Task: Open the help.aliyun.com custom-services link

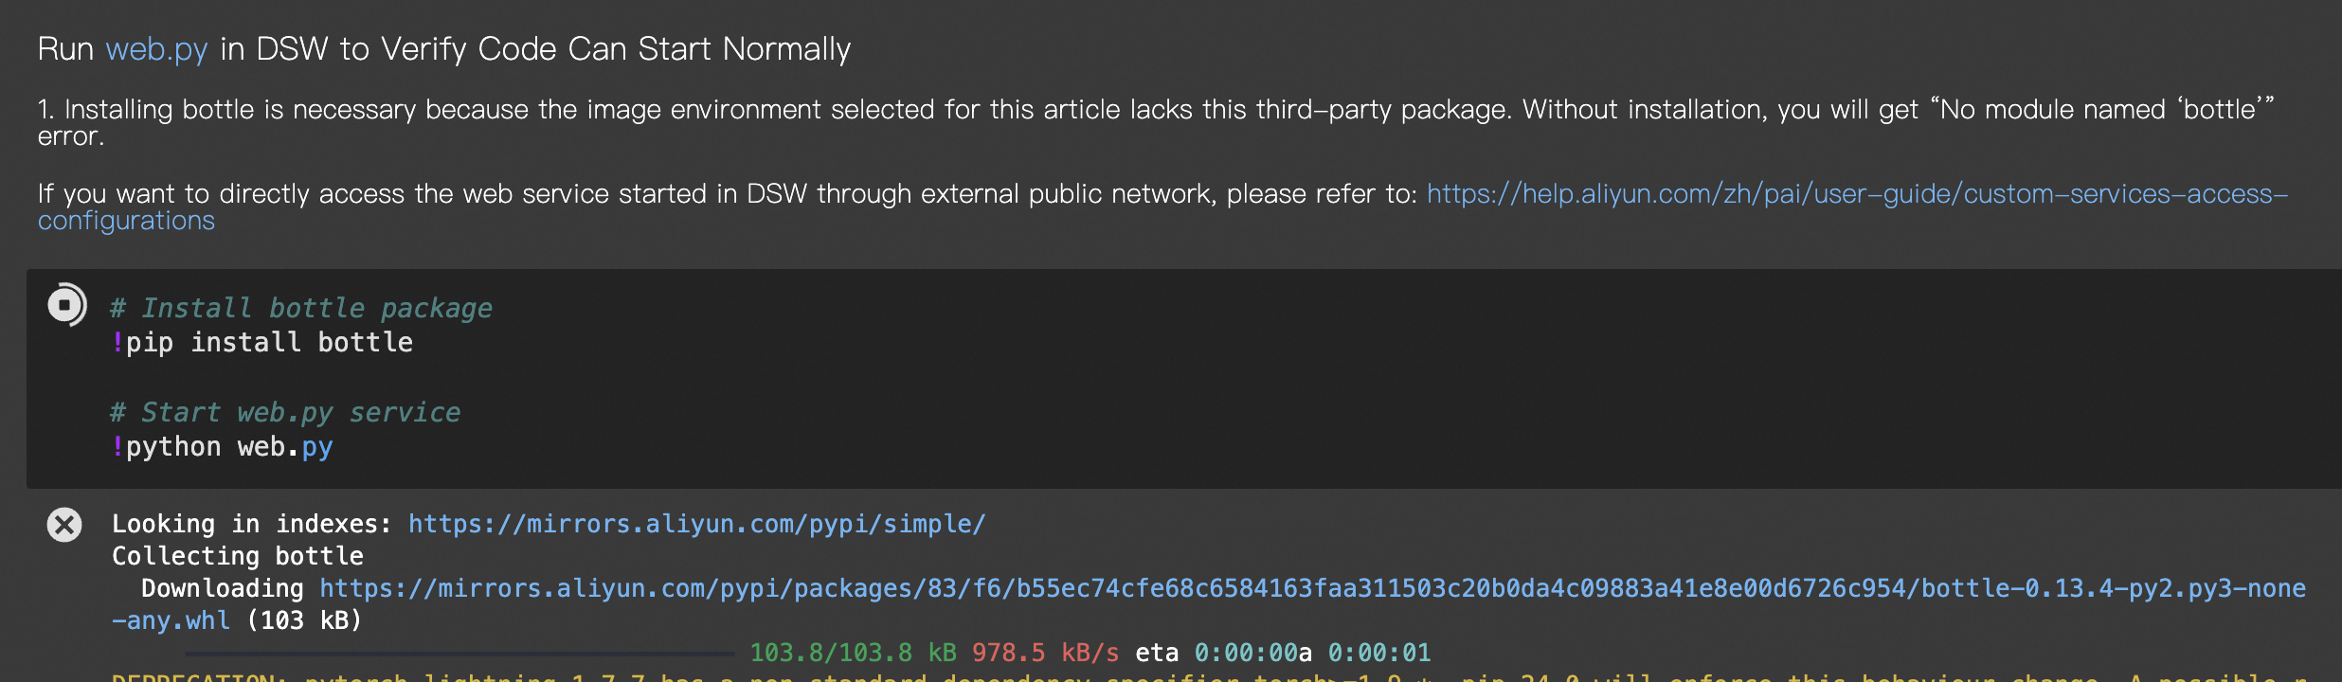Action: click(1857, 193)
